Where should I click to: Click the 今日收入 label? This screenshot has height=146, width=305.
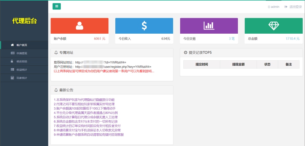125,39
